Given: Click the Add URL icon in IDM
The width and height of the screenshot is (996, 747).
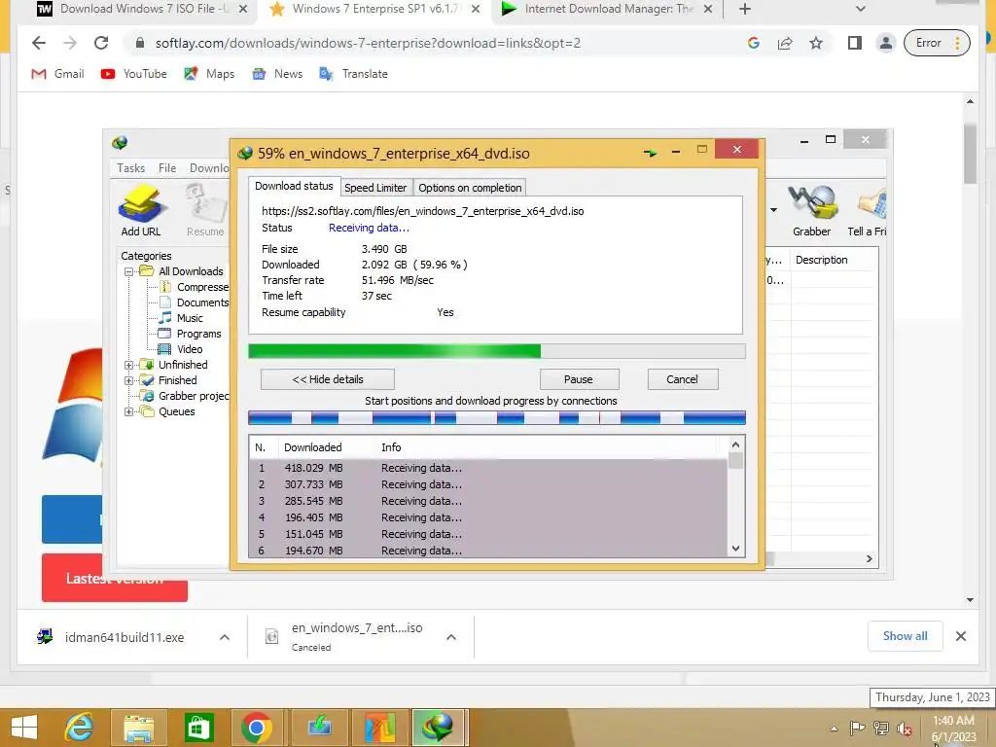Looking at the screenshot, I should 141,210.
